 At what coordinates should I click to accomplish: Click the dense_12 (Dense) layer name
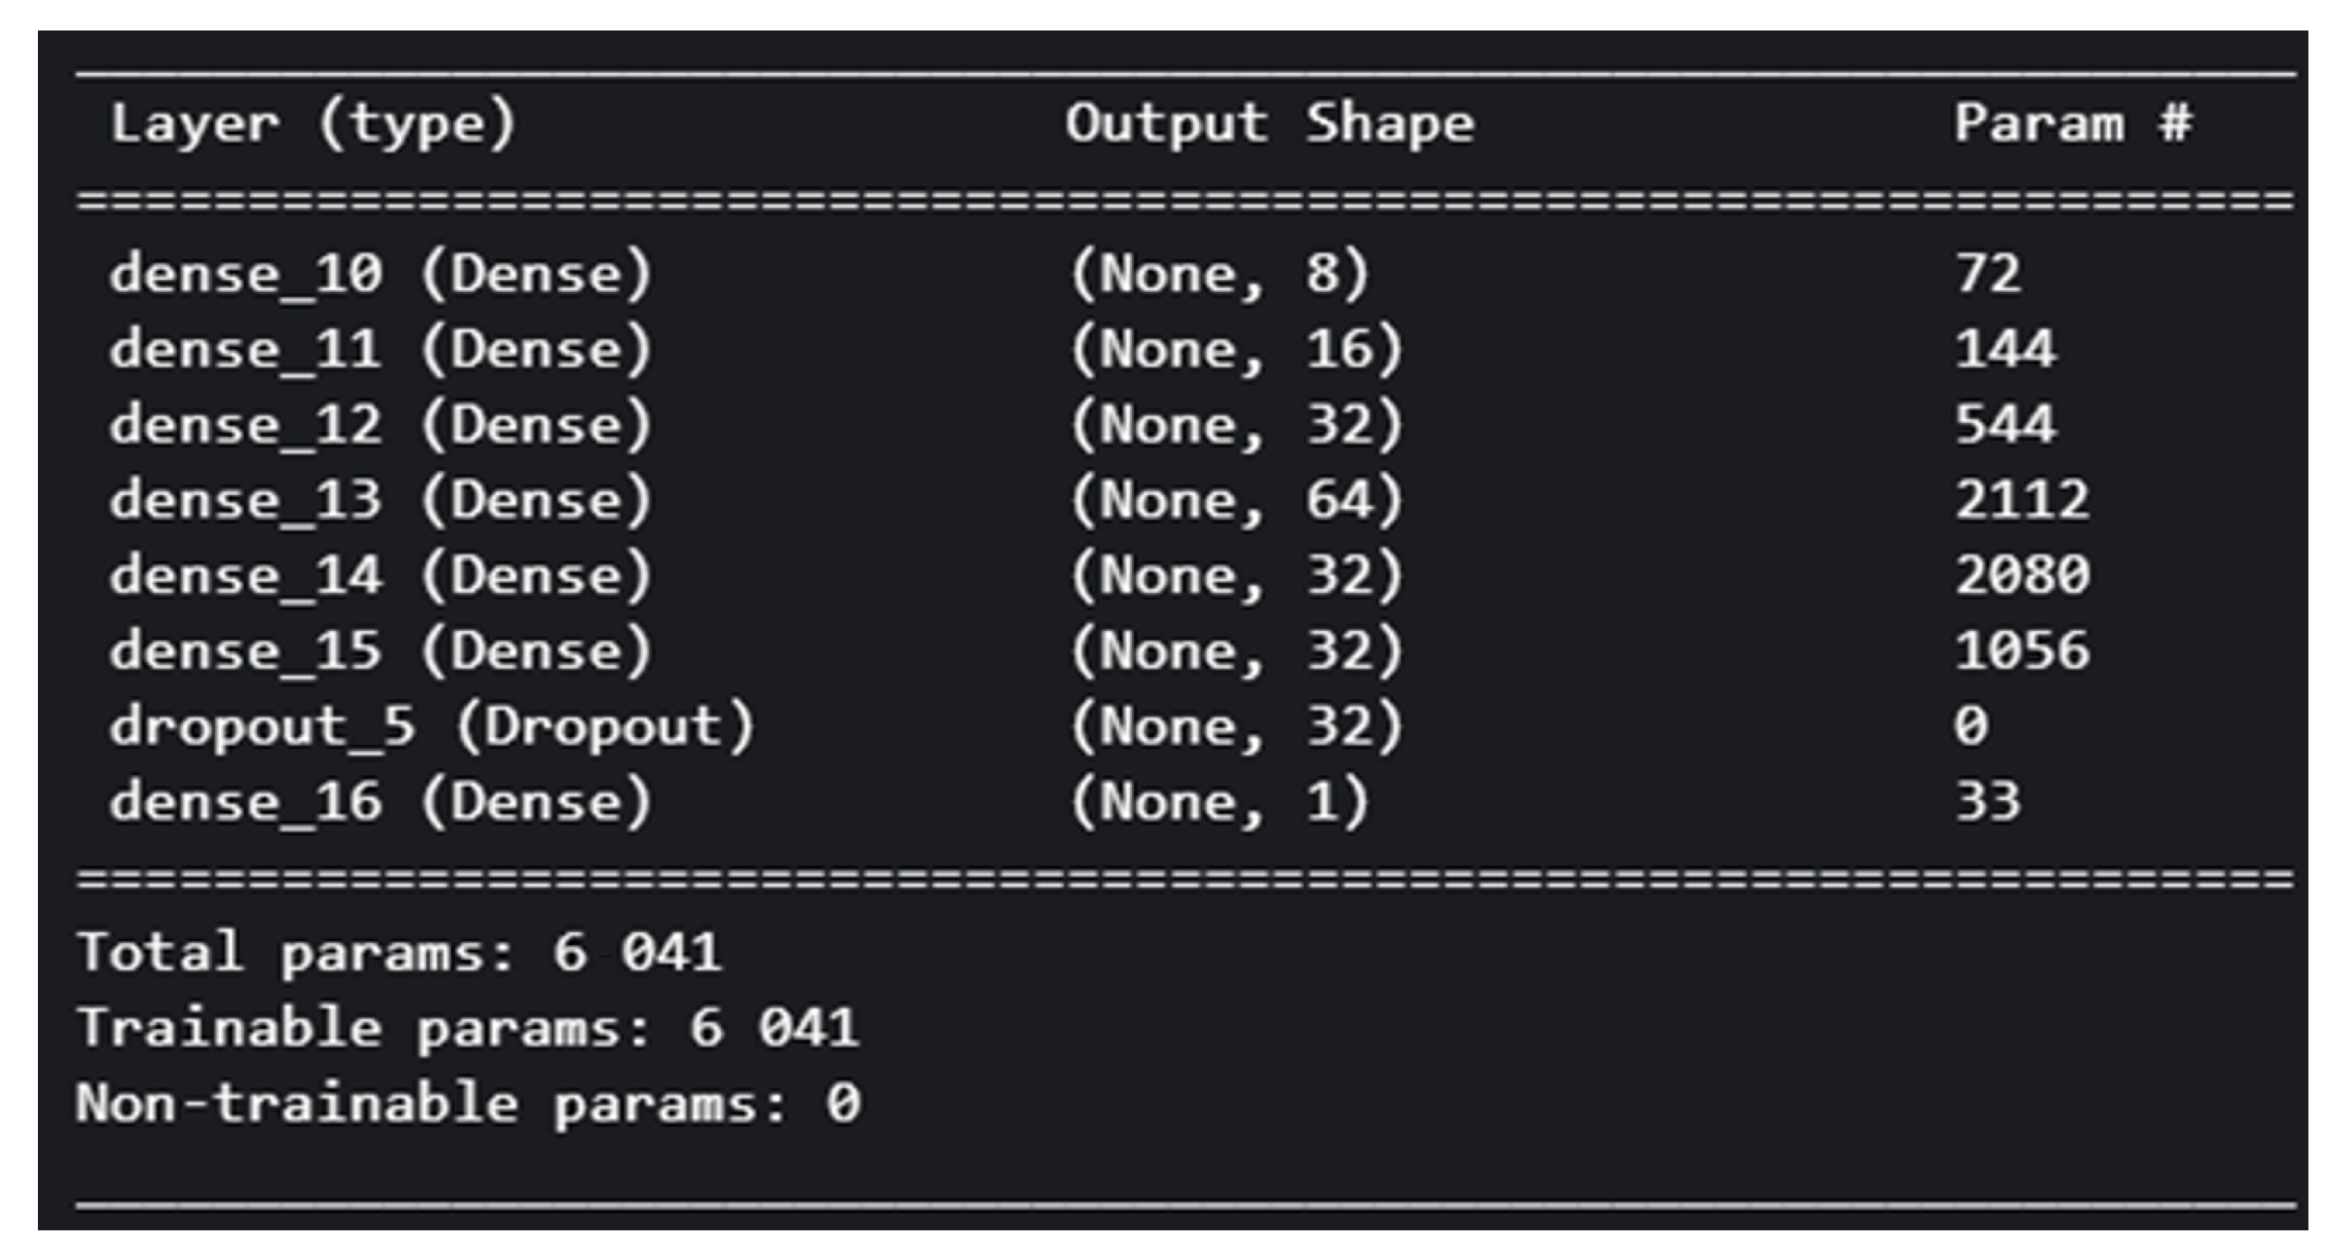(381, 425)
